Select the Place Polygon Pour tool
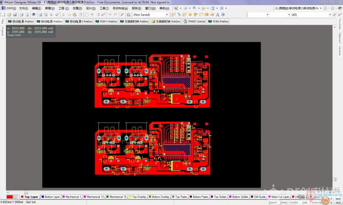The image size is (343, 205). point(212,15)
